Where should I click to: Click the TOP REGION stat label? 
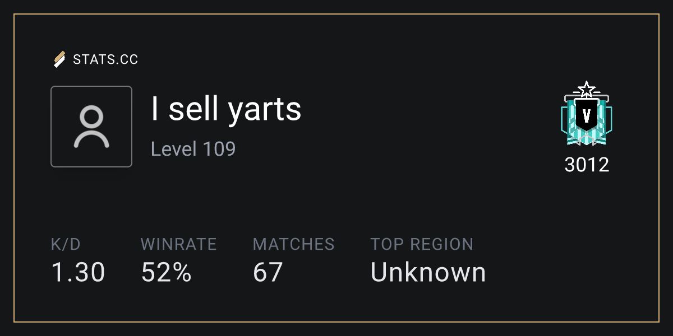(422, 244)
